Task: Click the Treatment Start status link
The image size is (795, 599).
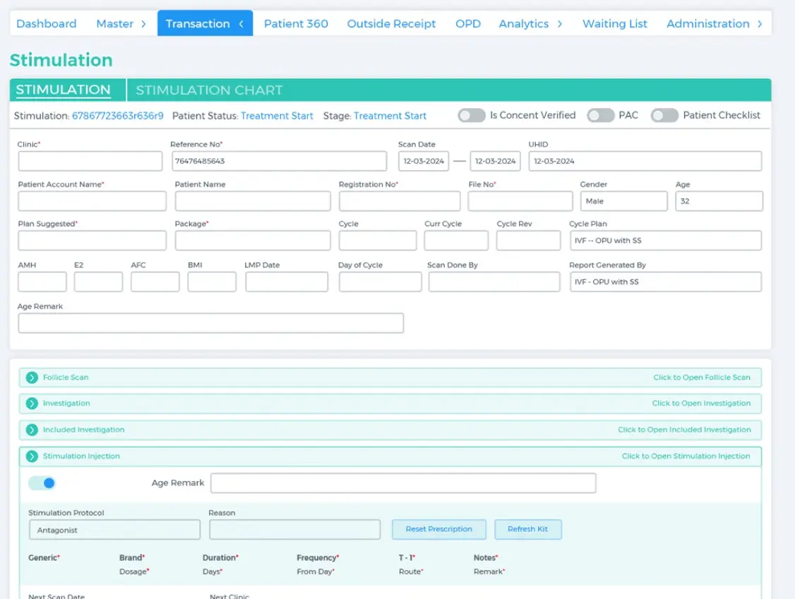Action: (276, 115)
